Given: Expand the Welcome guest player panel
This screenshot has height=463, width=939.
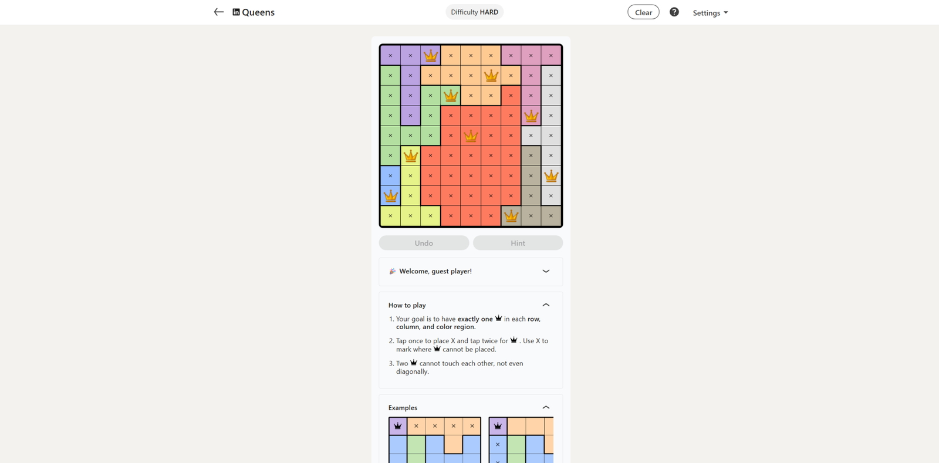Looking at the screenshot, I should [x=546, y=271].
